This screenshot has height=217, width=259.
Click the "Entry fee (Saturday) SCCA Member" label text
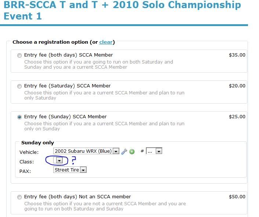tap(67, 86)
